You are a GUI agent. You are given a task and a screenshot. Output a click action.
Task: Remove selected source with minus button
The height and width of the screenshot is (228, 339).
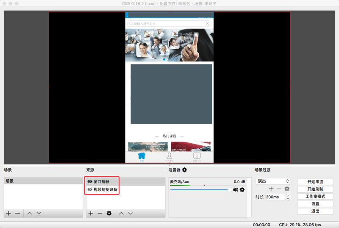pyautogui.click(x=100, y=213)
